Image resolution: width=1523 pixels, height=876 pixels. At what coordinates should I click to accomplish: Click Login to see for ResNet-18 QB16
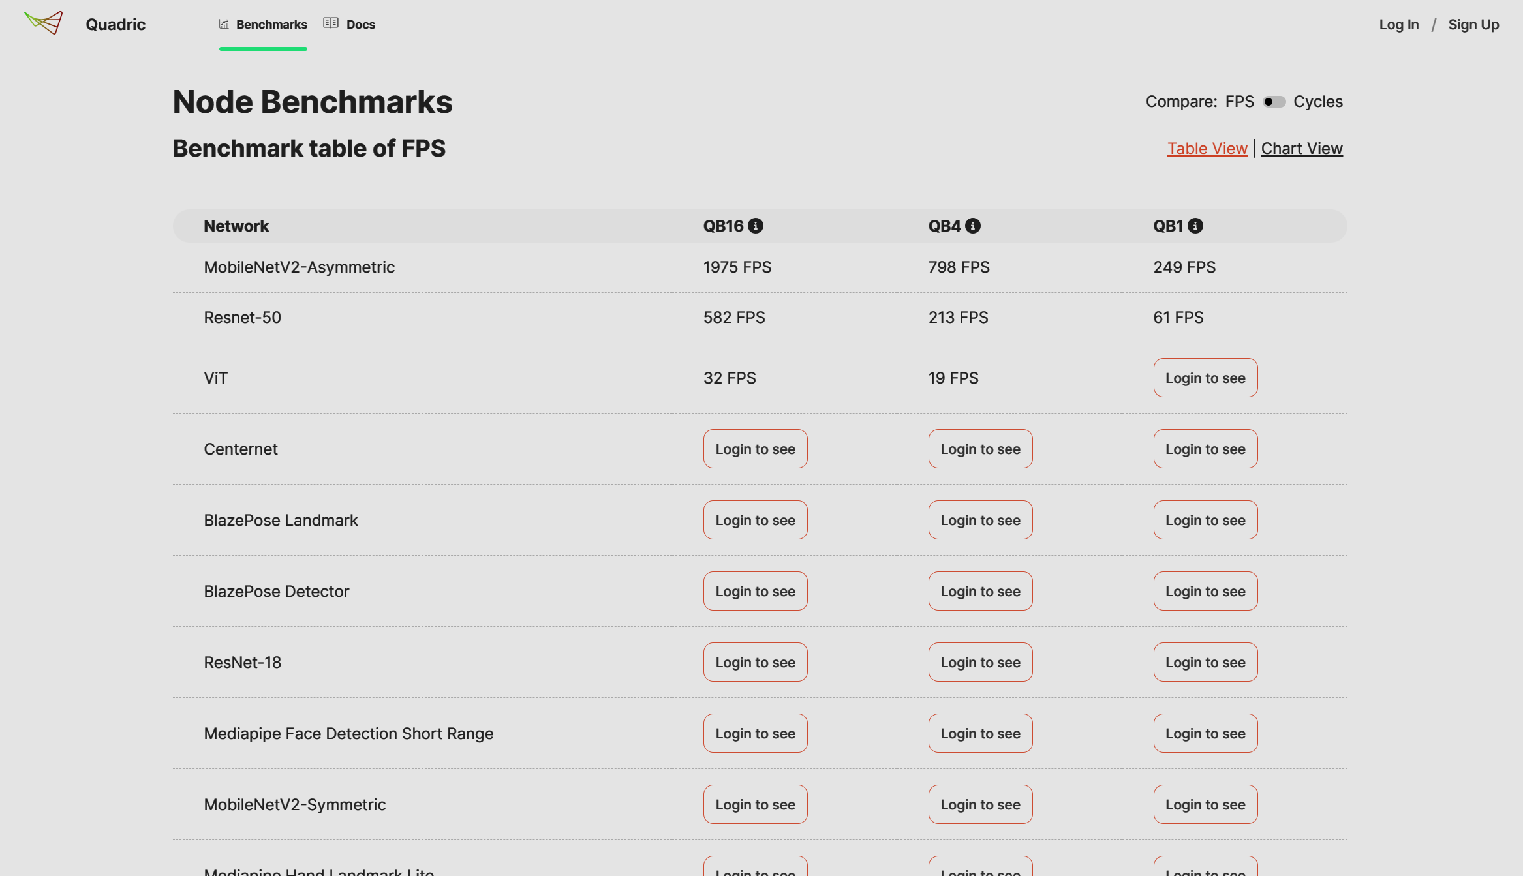[755, 662]
